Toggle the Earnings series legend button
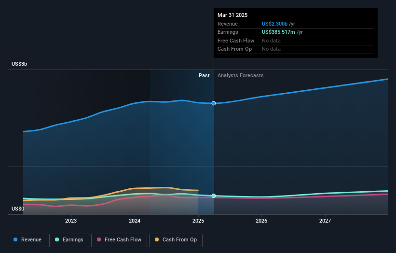Viewport: 396px width, 253px height. (x=69, y=240)
